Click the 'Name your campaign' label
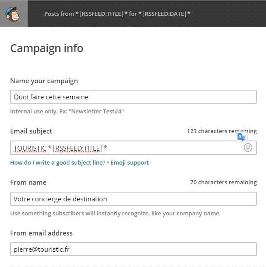 pyautogui.click(x=44, y=81)
